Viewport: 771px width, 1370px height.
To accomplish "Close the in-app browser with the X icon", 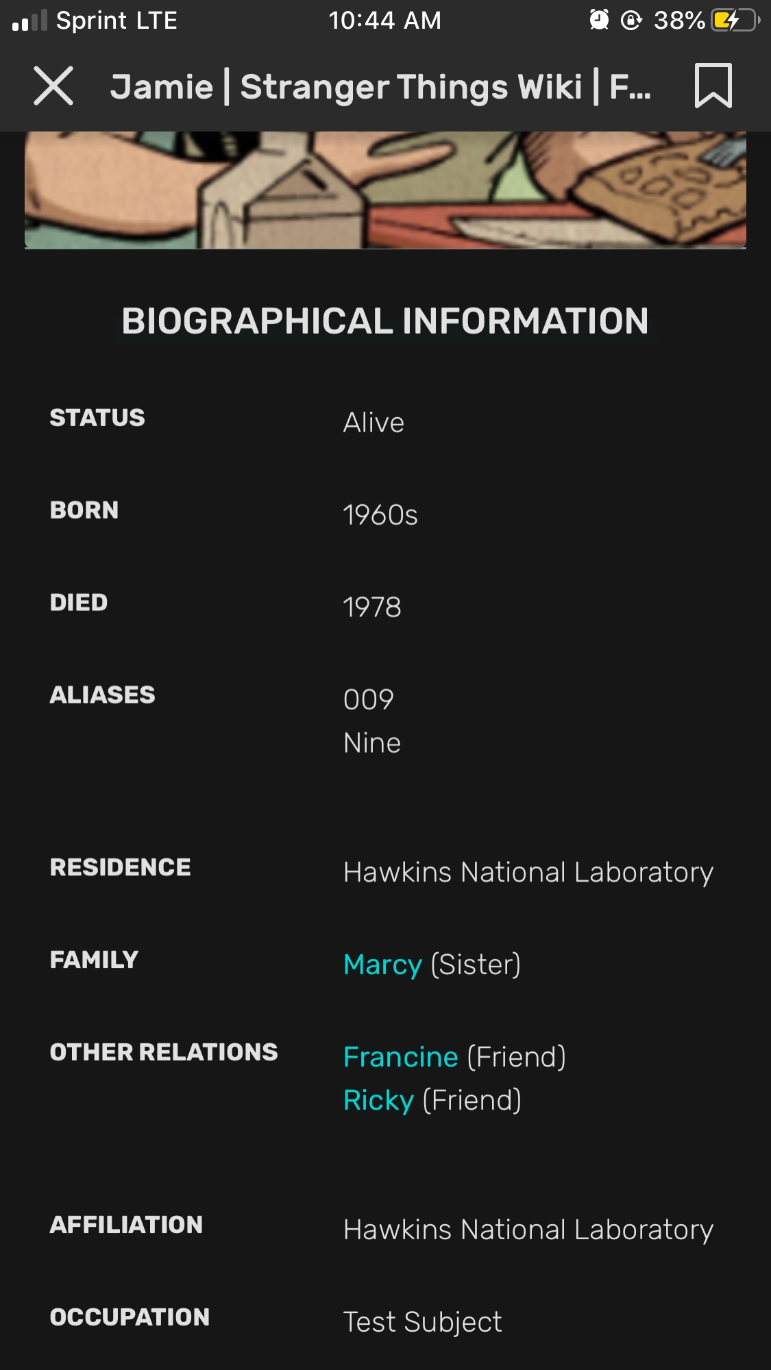I will coord(53,86).
